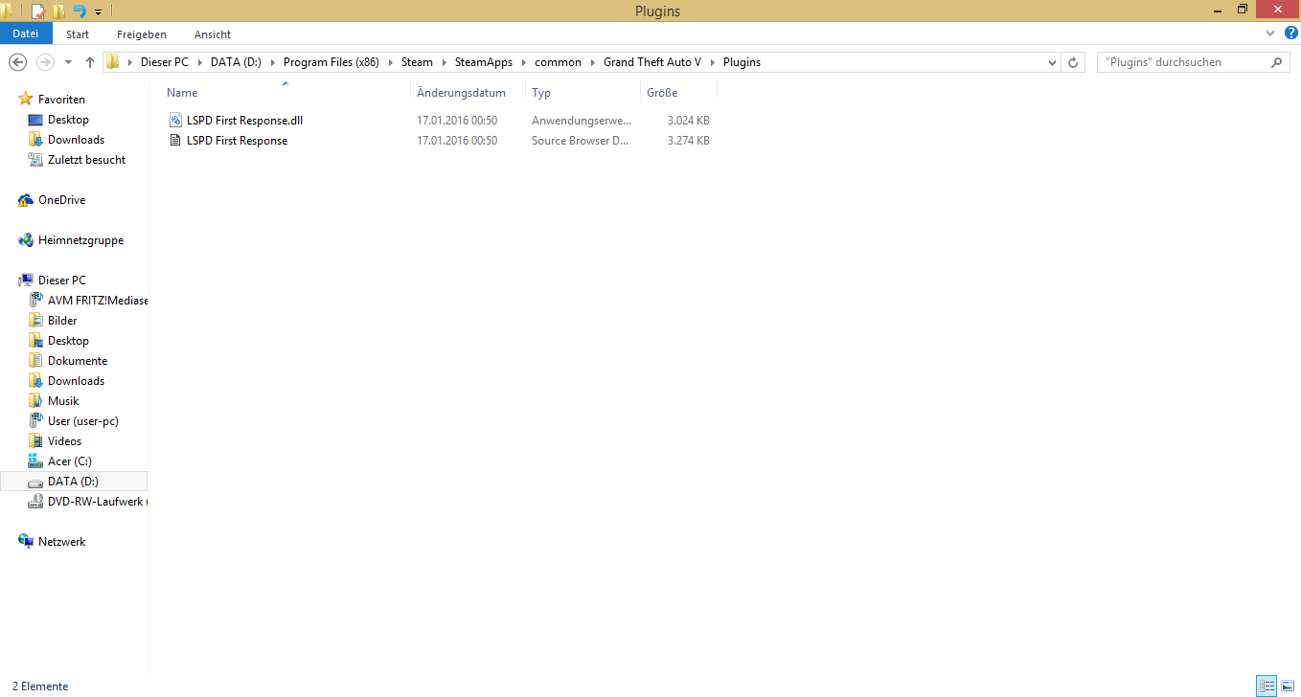Go to SteamApps in the address bar
Viewport: 1301px width, 697px height.
coord(484,62)
